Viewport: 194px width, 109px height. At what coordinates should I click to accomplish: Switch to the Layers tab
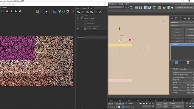point(79,8)
